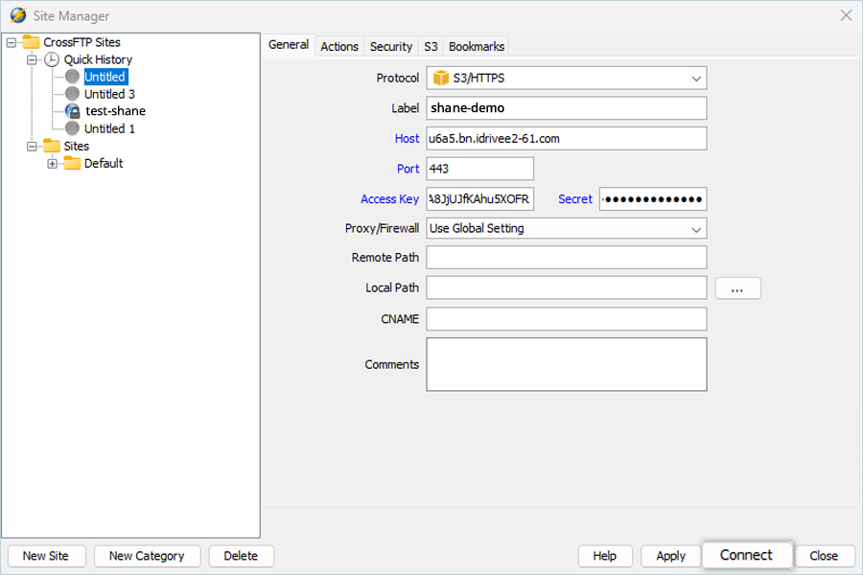The image size is (863, 575).
Task: Collapse the Quick History tree node
Action: coord(32,59)
